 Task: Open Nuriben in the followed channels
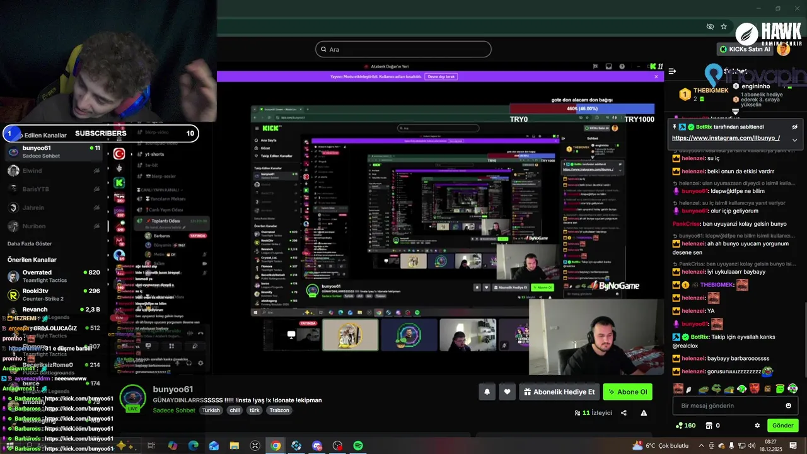[x=54, y=226]
